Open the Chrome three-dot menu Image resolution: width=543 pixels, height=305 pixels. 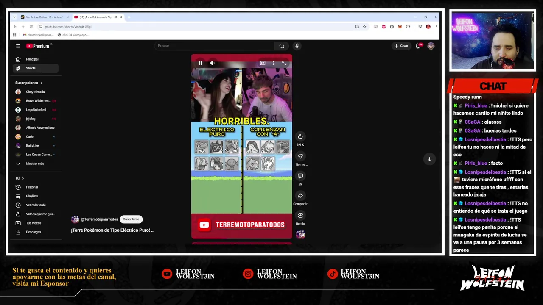click(436, 27)
